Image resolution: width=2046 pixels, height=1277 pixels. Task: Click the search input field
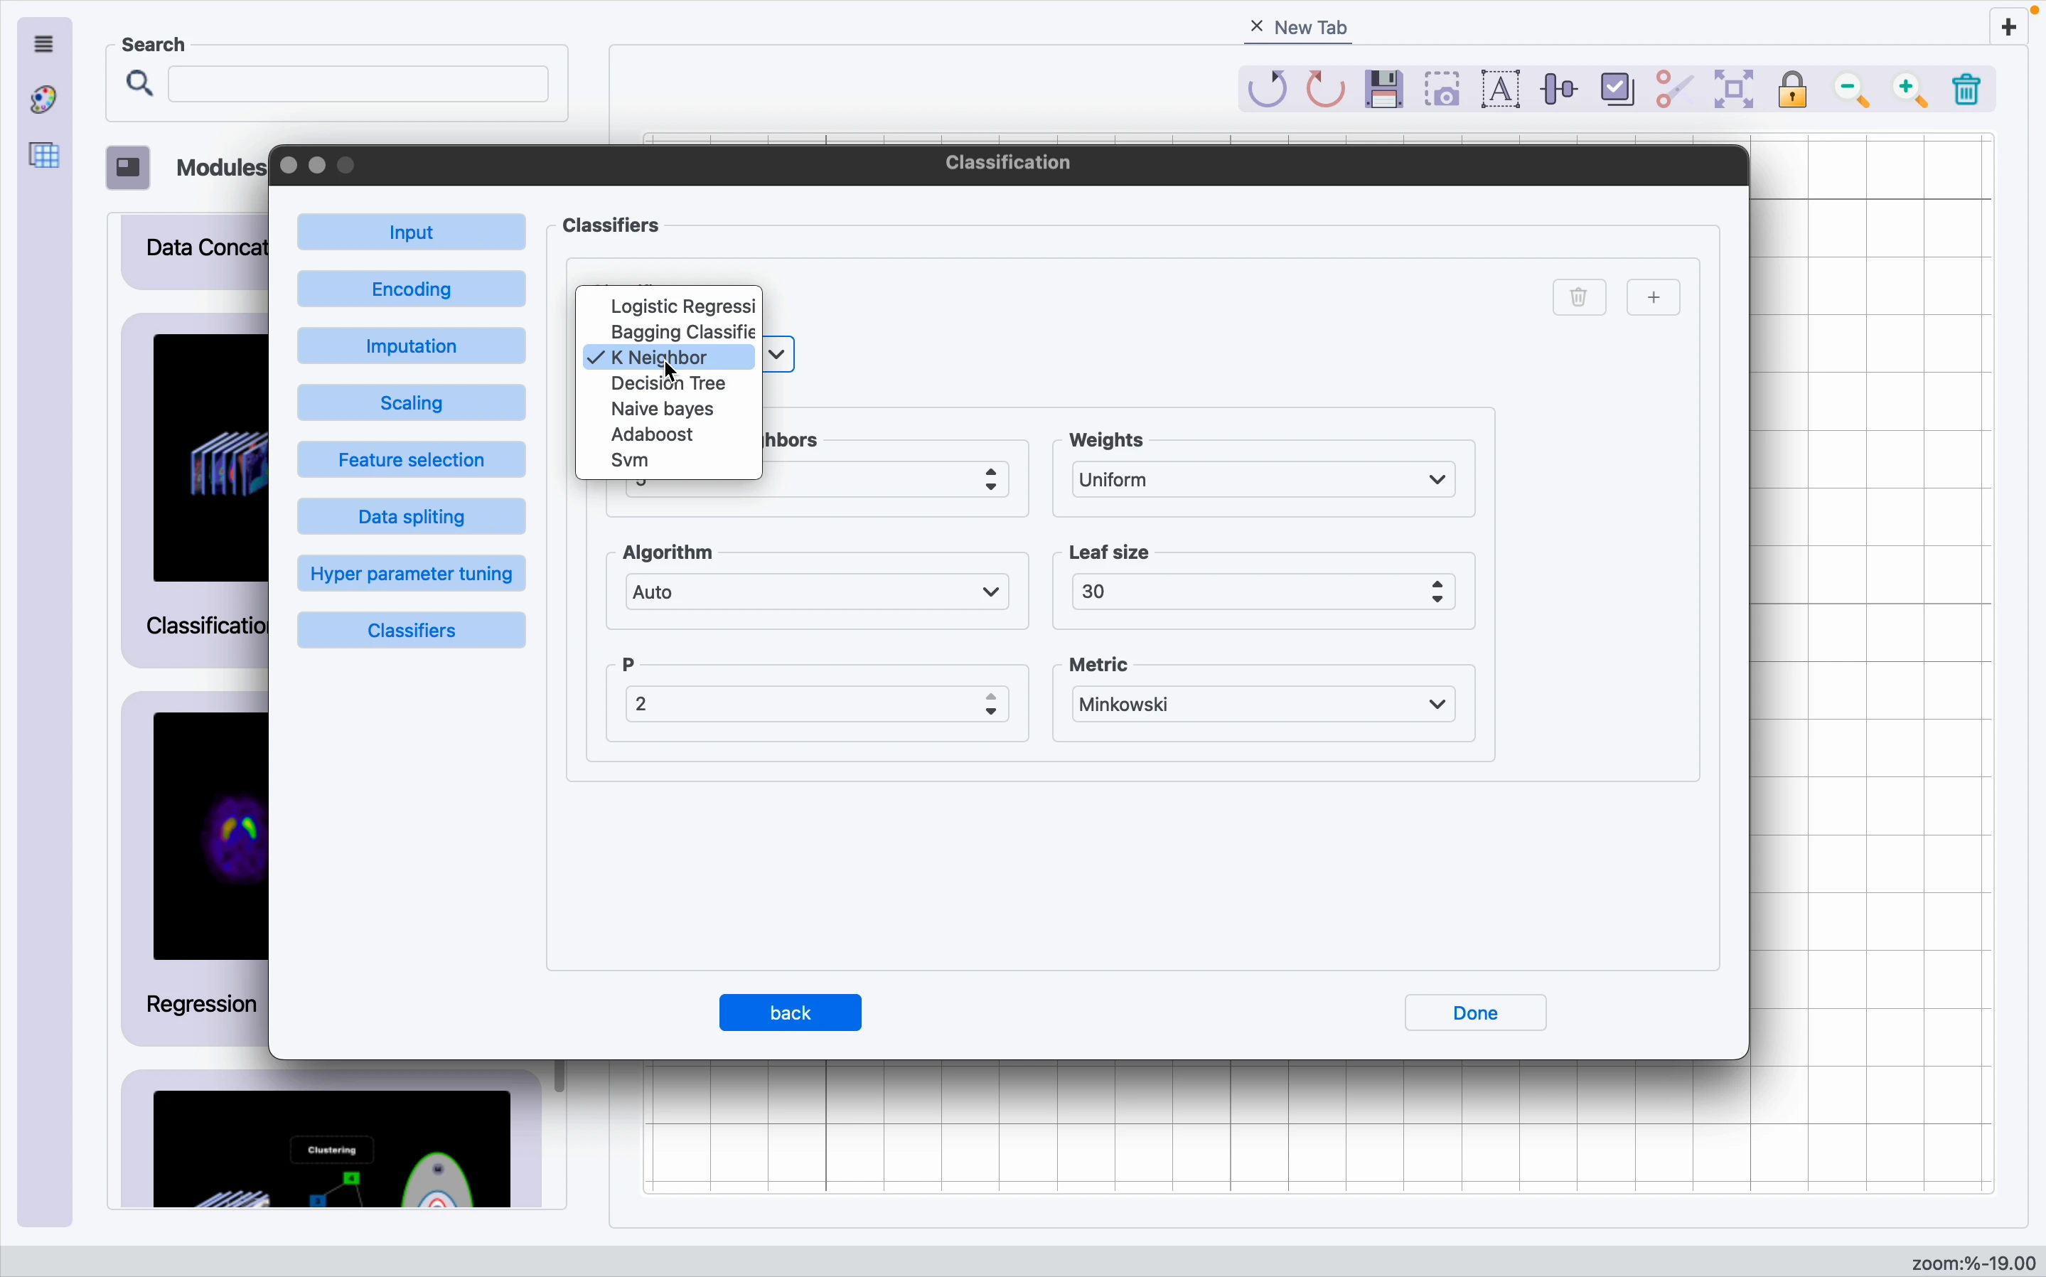pyautogui.click(x=358, y=85)
